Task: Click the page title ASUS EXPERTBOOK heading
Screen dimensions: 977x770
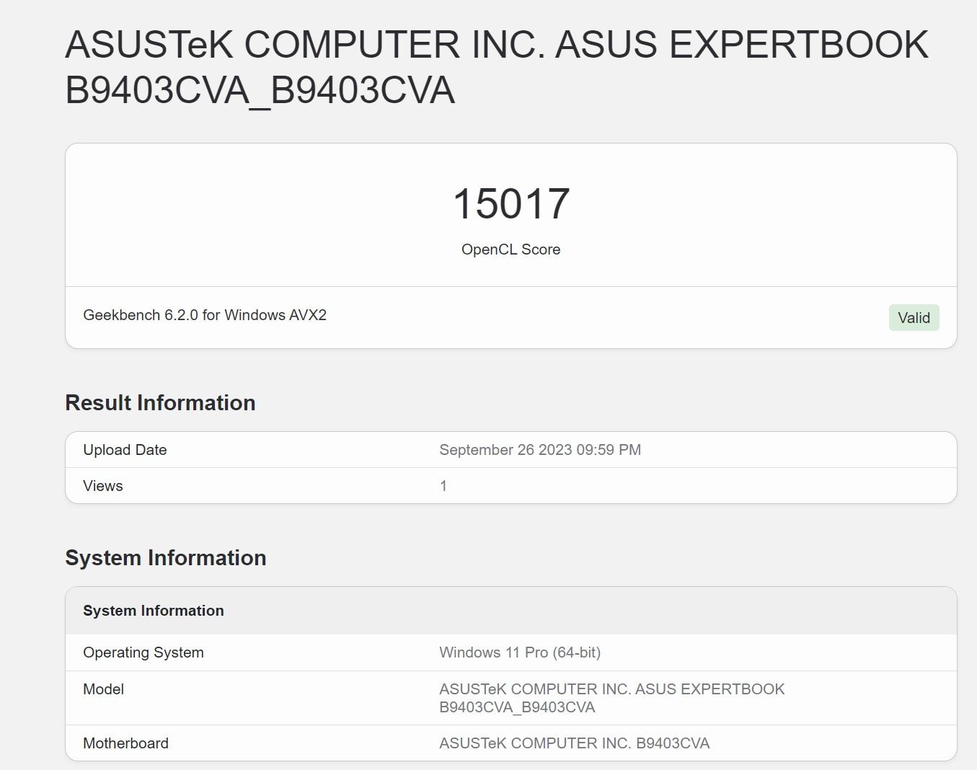Action: [496, 67]
